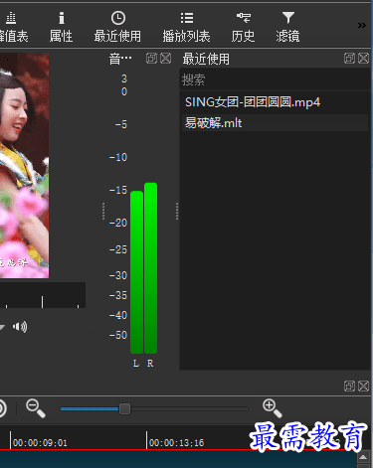Float the timeline panel
373x468 pixels.
click(x=349, y=386)
